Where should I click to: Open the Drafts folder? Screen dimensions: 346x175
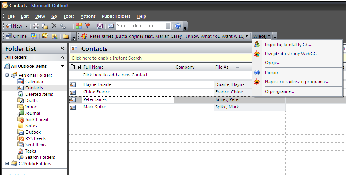click(x=31, y=101)
